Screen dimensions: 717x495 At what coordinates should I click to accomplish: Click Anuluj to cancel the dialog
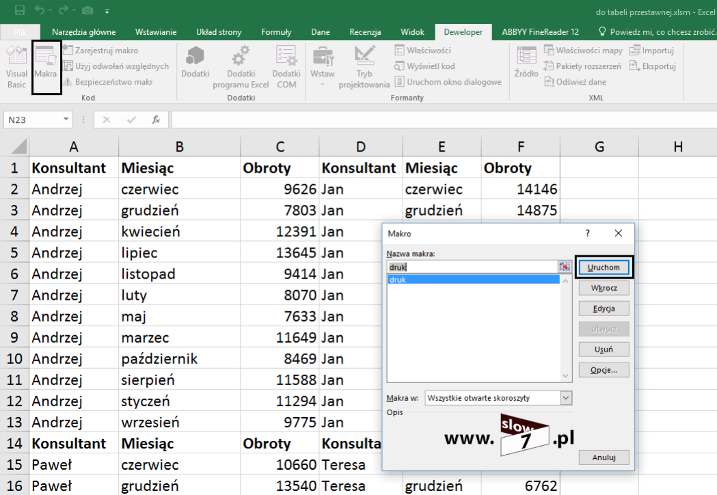(604, 457)
